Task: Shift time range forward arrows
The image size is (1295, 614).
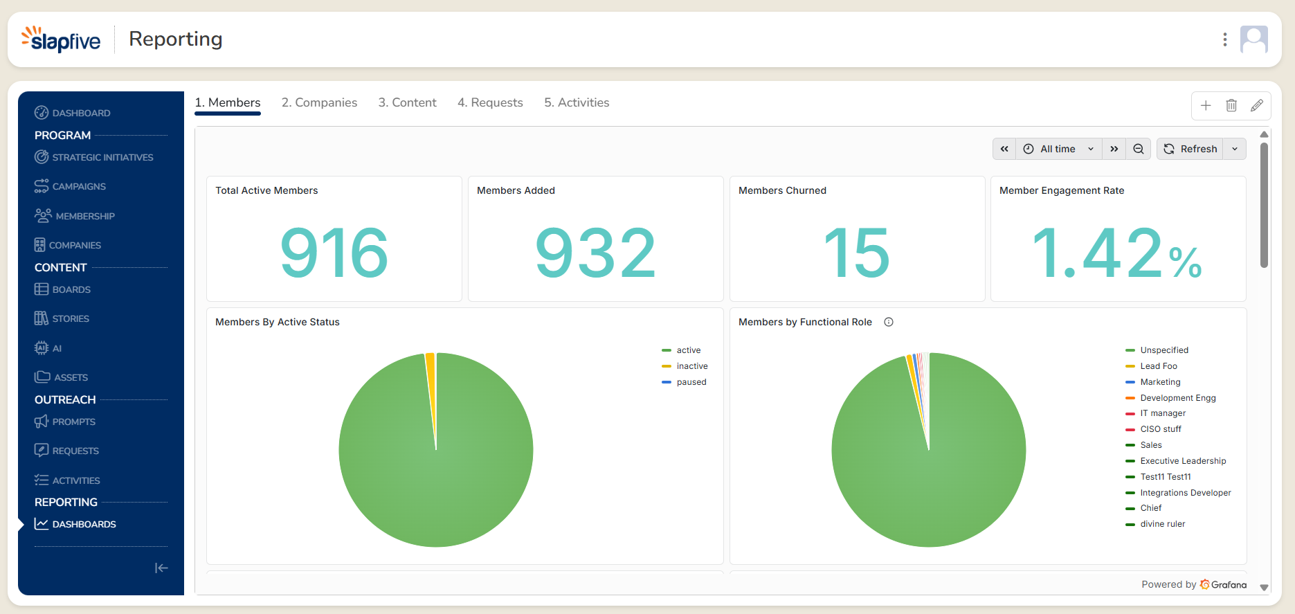Action: tap(1114, 149)
